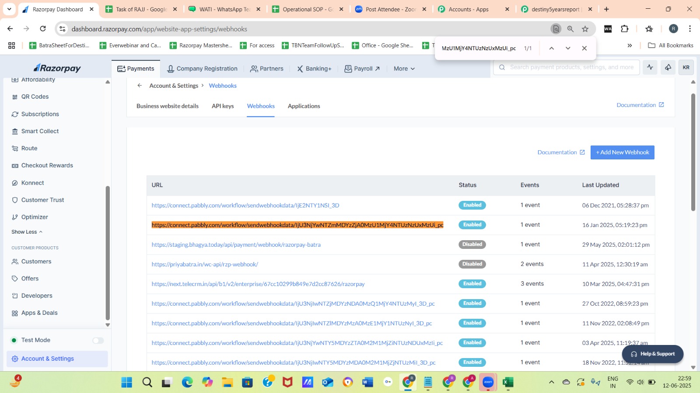Image resolution: width=700 pixels, height=393 pixels.
Task: Click the browser address bar URL
Action: point(159,29)
